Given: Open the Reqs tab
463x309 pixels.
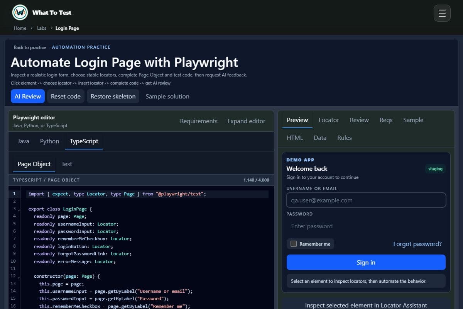Looking at the screenshot, I should (x=386, y=120).
